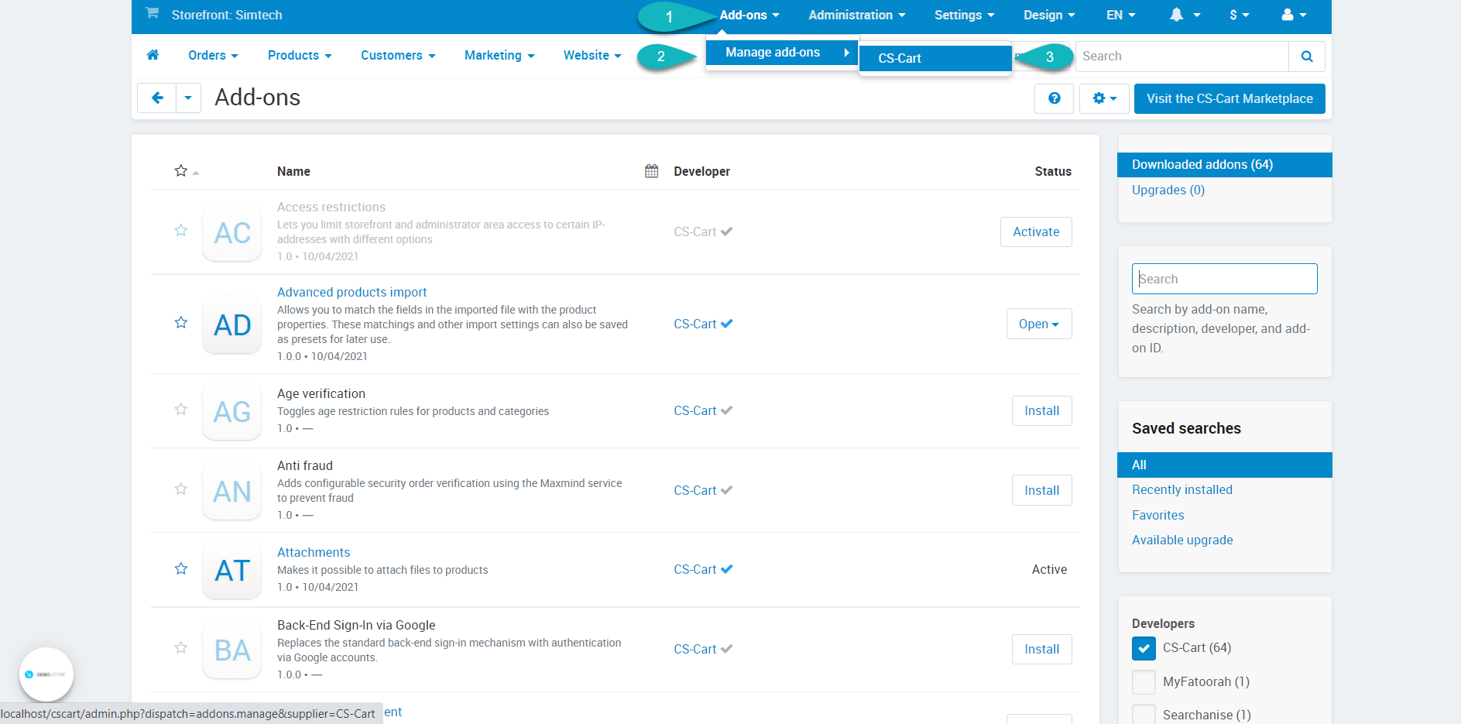Install the Age verification add-on
Screen dimensions: 1461x724
[x=1041, y=410]
